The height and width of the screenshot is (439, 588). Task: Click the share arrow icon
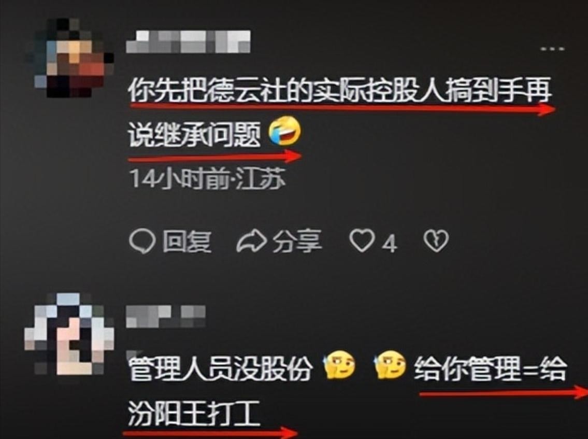click(252, 241)
